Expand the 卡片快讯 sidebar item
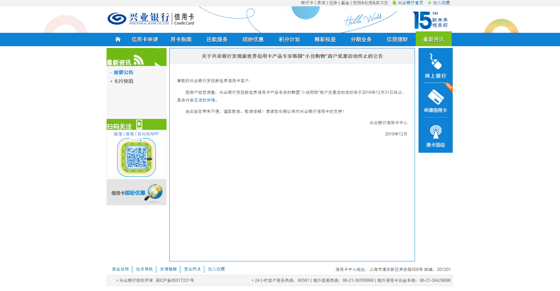 [123, 81]
